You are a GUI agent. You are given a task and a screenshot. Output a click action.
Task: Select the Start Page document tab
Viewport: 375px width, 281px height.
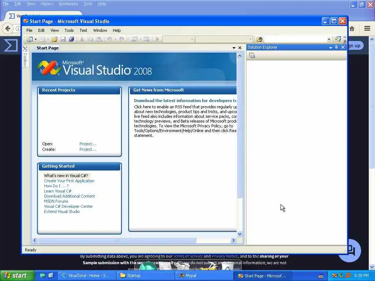pos(48,48)
